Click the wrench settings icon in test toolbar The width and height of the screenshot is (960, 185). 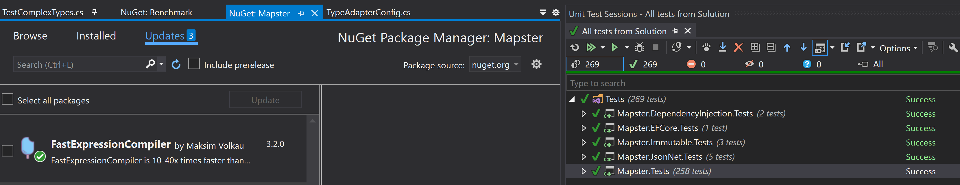[952, 48]
